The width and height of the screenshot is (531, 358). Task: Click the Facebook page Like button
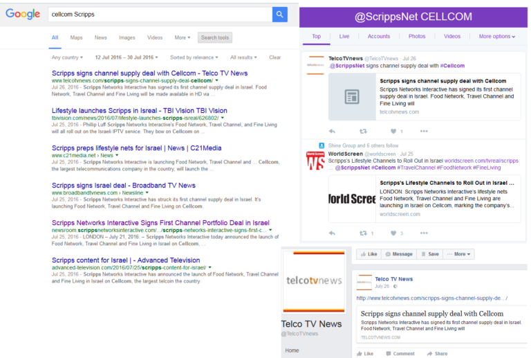pos(368,254)
